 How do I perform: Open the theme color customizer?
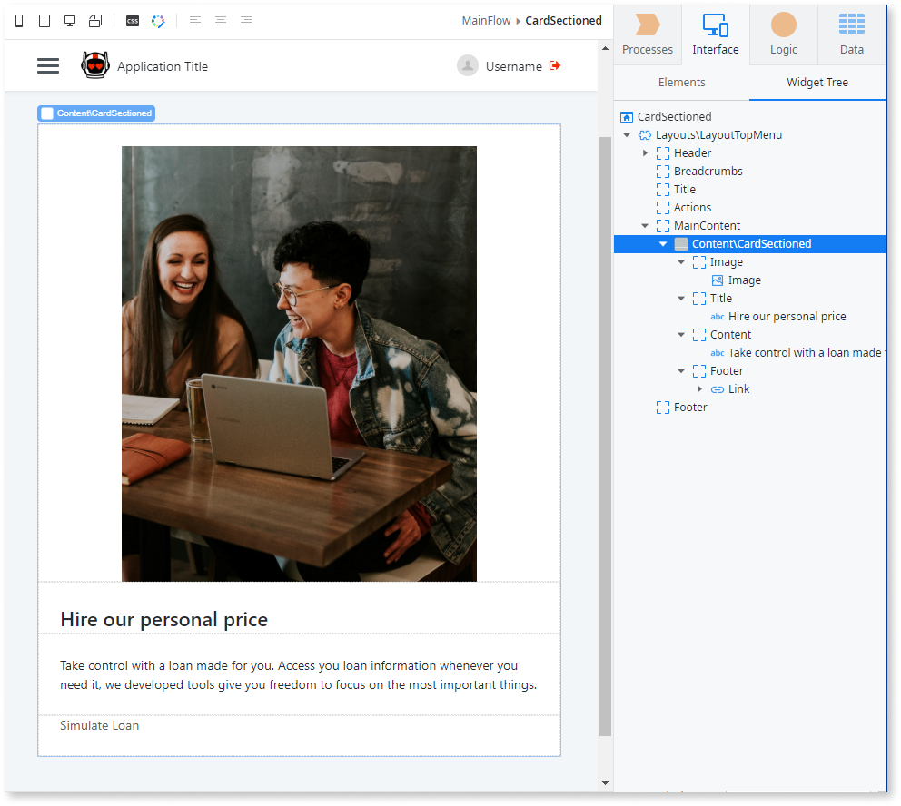tap(158, 21)
